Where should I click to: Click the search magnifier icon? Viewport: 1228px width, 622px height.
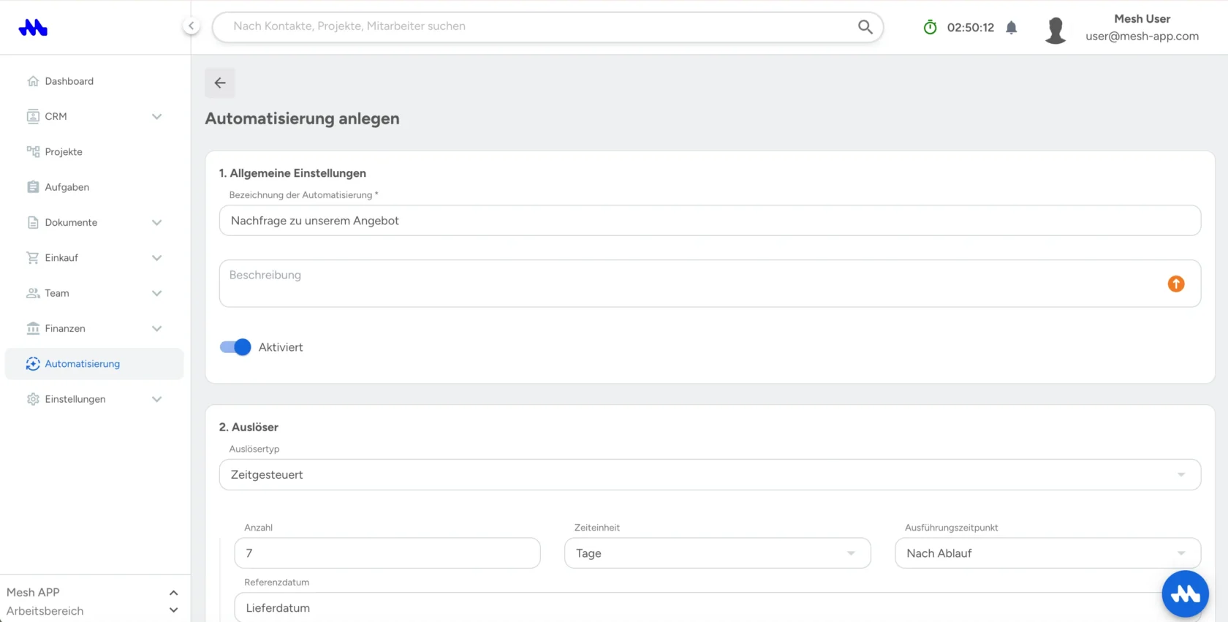coord(865,27)
